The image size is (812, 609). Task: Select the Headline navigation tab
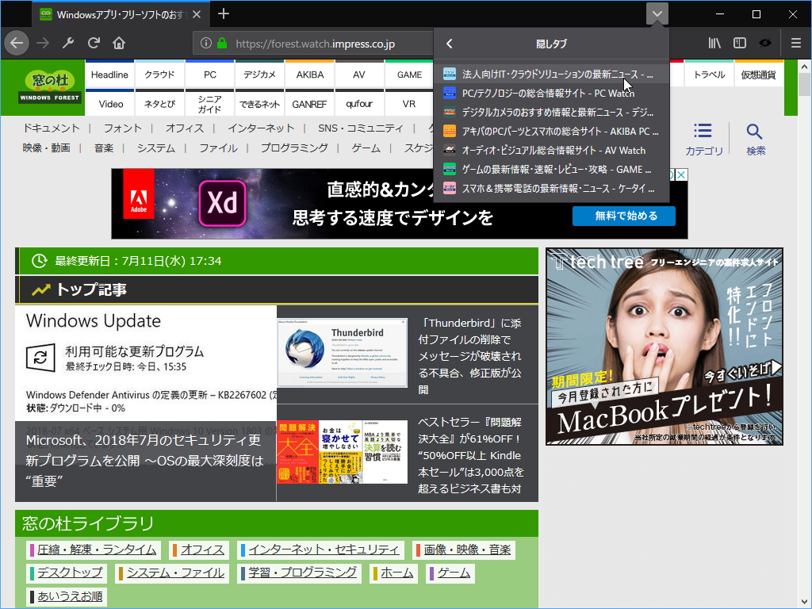pyautogui.click(x=109, y=74)
